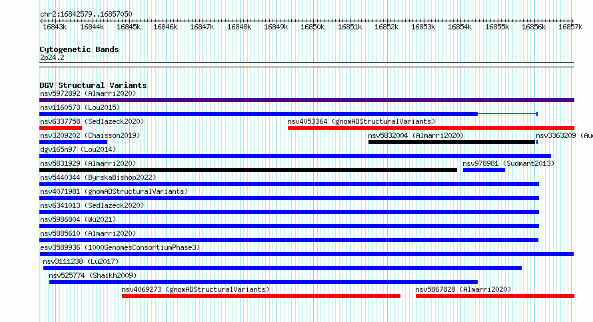Viewport: 593px width, 322px height.
Task: Open dgv165n97 (Lou2014) label
Action: 78,149
